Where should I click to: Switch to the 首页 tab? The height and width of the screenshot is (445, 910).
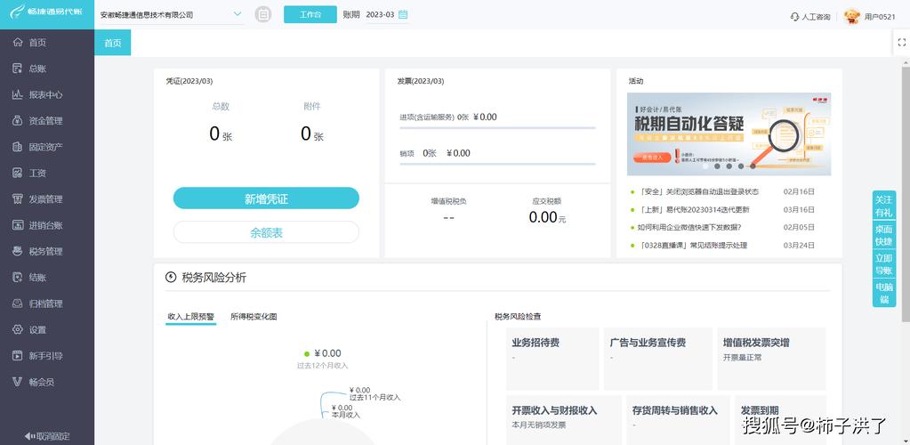113,43
